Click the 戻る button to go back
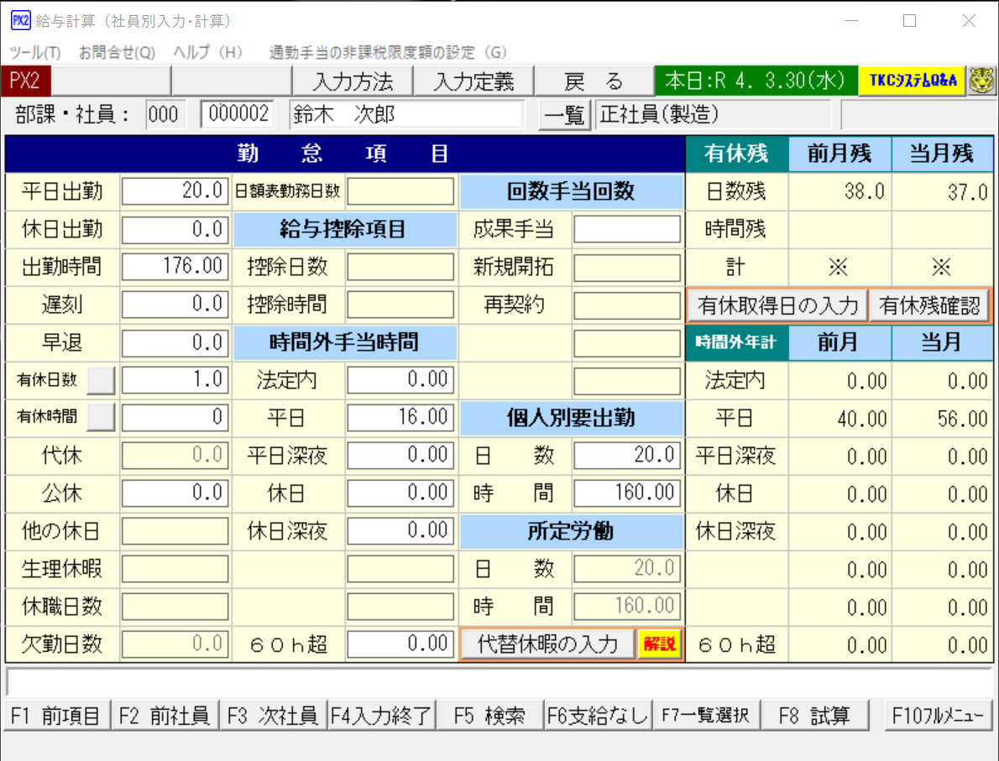 pyautogui.click(x=594, y=81)
